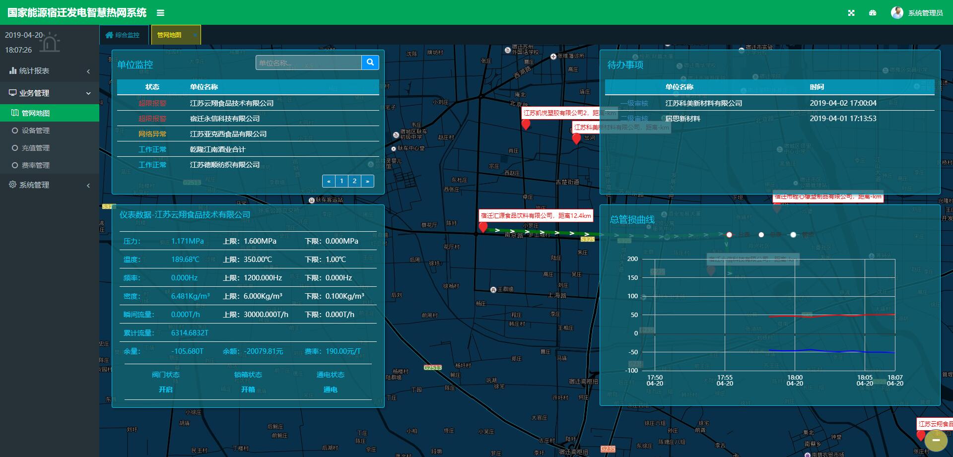This screenshot has height=457, width=953.
Task: Select row 宿迁永信科技有限公司
Action: click(248, 119)
